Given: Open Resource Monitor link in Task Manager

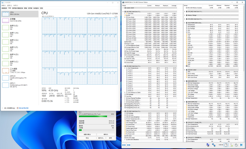Looking at the screenshot, I should (x=23, y=108).
